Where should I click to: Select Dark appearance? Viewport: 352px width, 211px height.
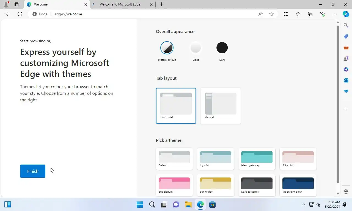point(222,48)
